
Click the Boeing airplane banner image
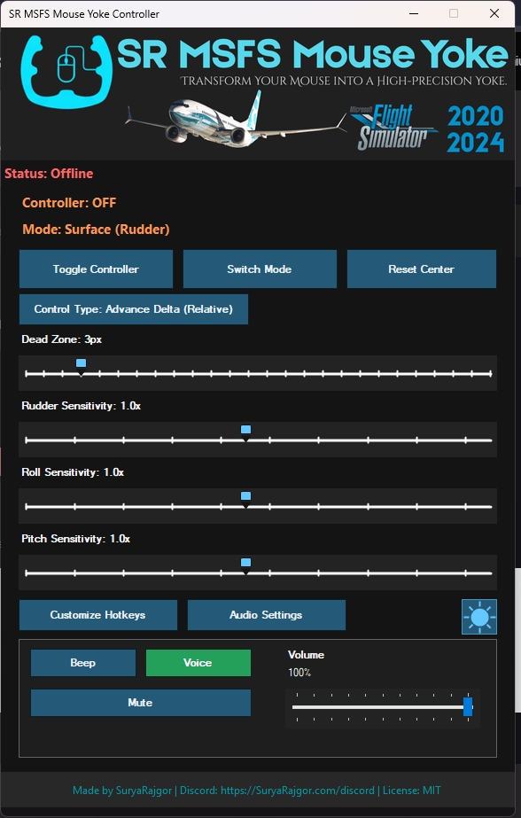[x=236, y=121]
